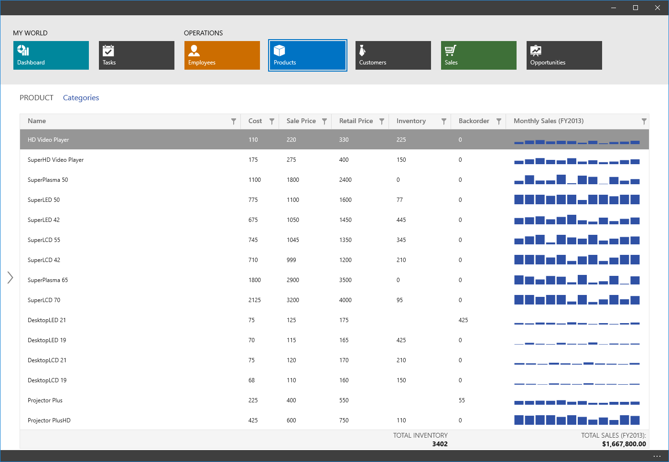Filter the Inventory column

pyautogui.click(x=444, y=121)
